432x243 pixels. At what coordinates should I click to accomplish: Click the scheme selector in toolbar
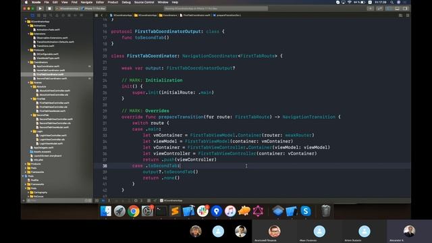[67, 9]
